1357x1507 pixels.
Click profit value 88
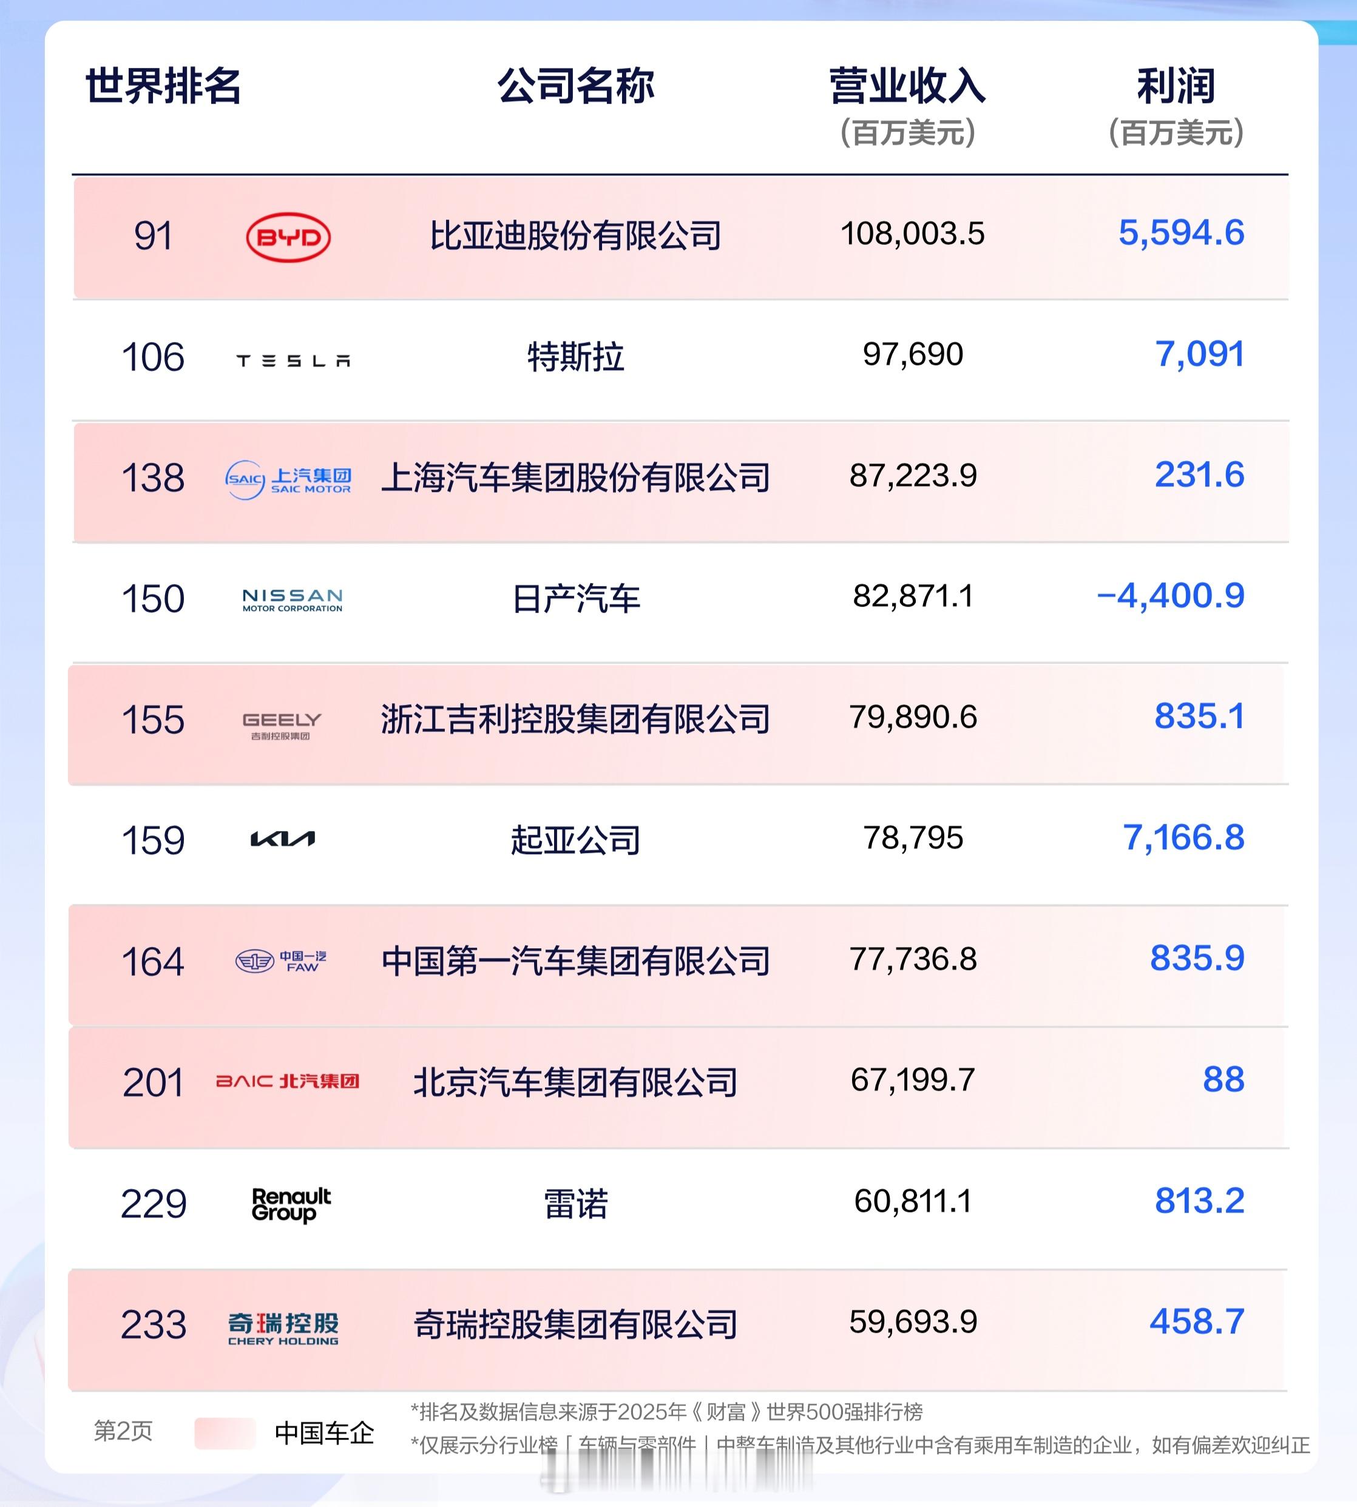click(x=1223, y=1079)
